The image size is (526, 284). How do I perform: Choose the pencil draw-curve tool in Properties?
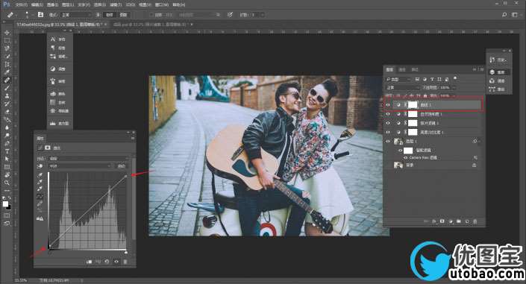[x=40, y=203]
